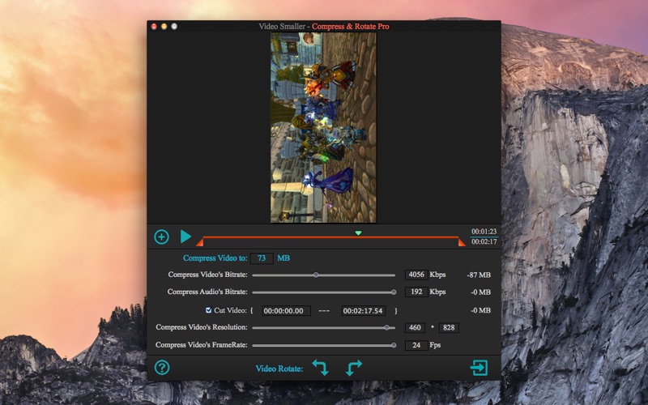Click the Video Rotate: label
Viewport: 648px width, 405px height.
pos(279,369)
